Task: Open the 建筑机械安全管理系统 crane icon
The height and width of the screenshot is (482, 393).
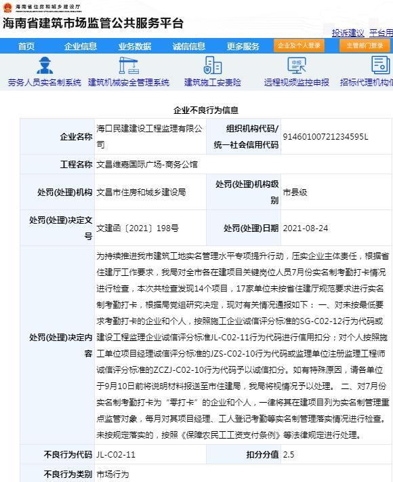Action: 129,66
